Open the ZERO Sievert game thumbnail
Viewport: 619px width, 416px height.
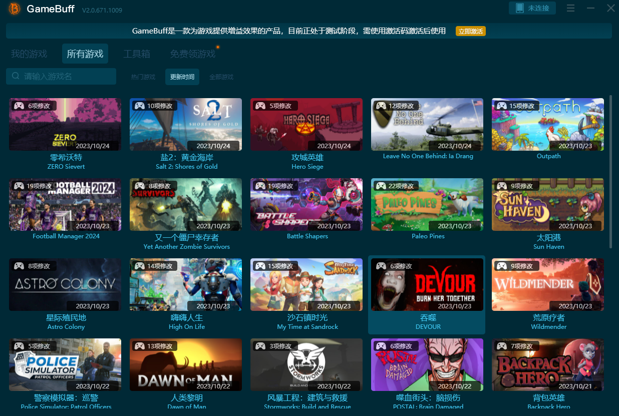[65, 124]
